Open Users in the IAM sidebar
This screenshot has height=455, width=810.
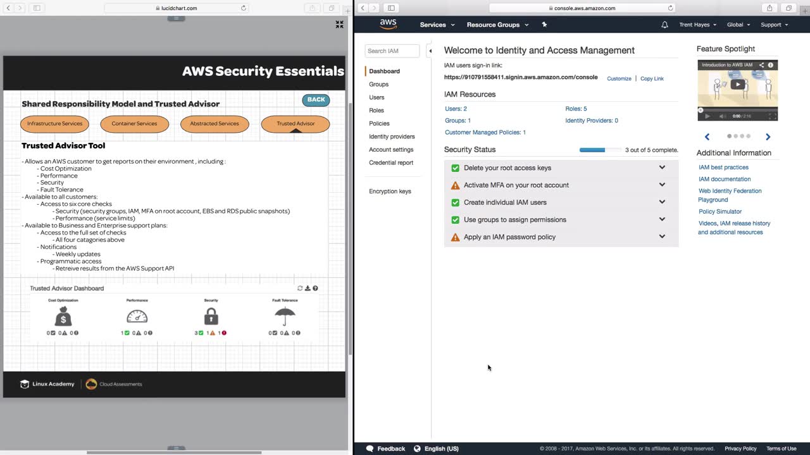pos(377,97)
